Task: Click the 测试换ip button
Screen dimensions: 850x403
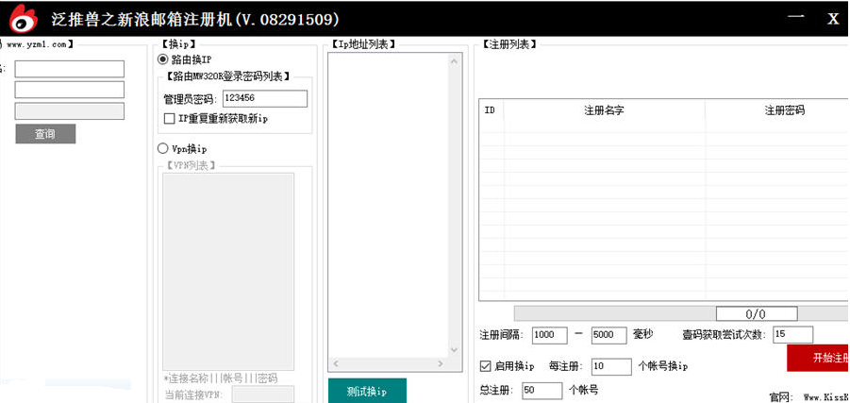Action: point(367,391)
